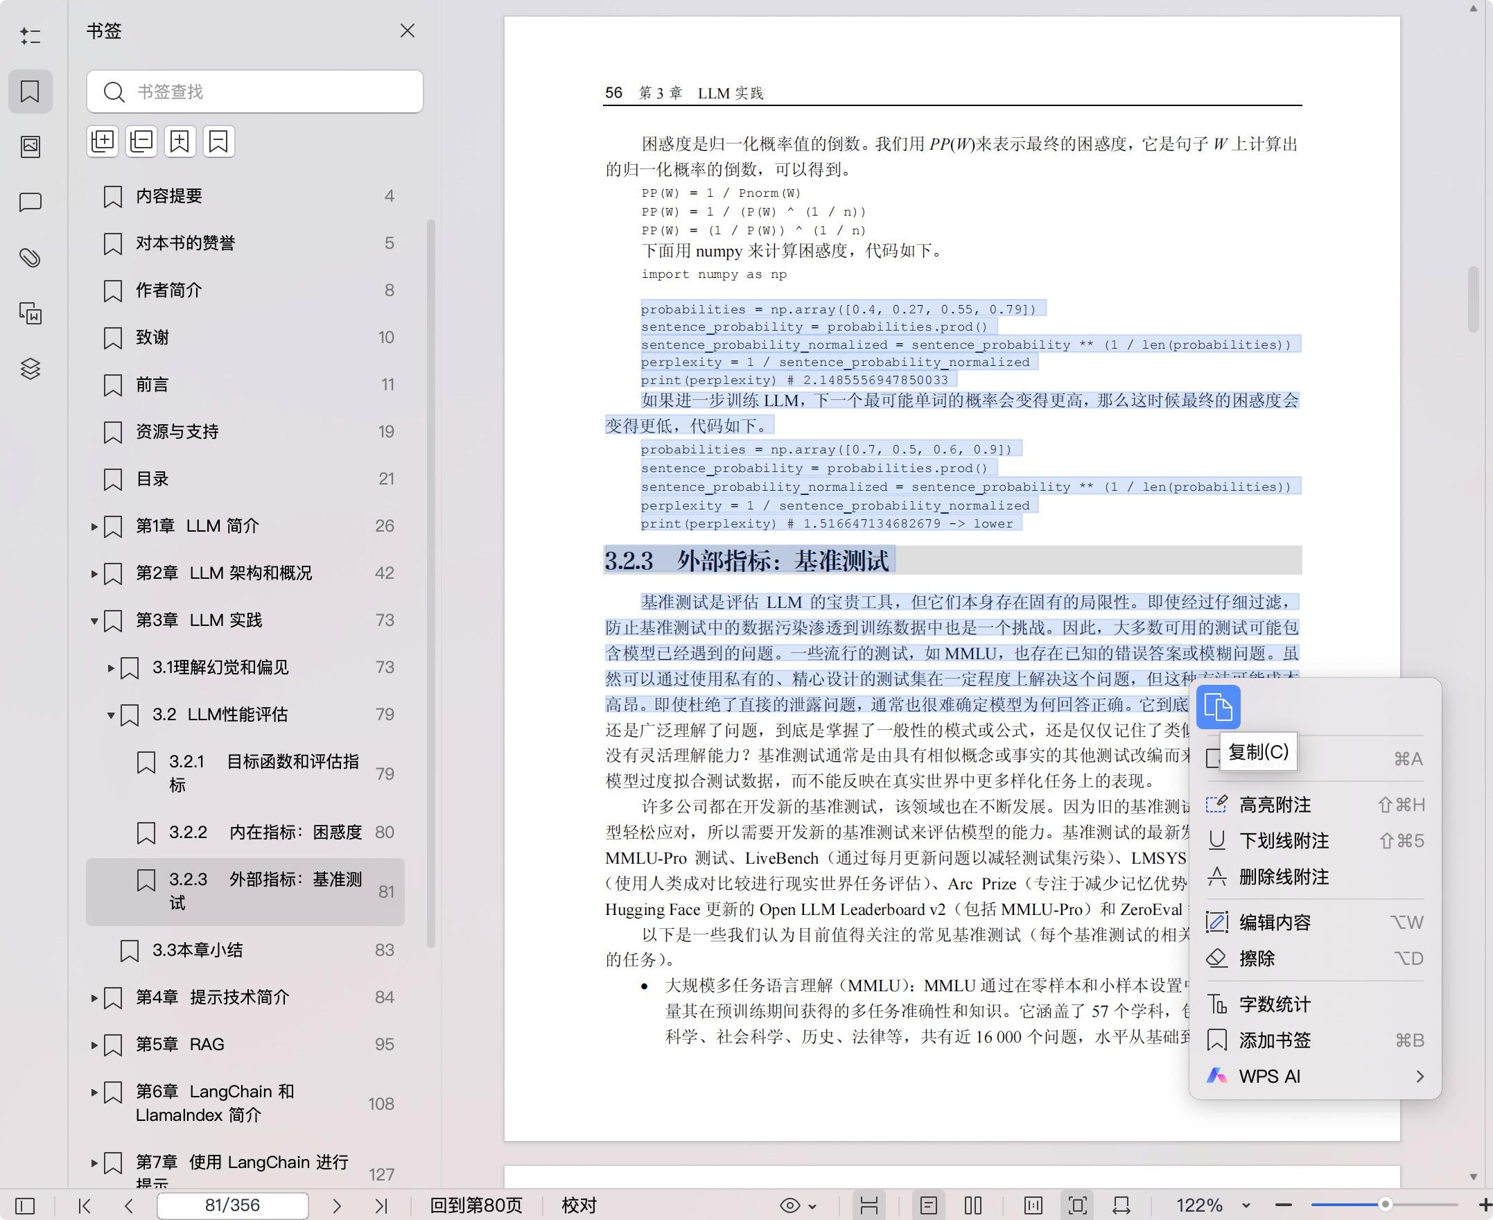Click the collapse all bookmarks icon
Viewport: 1493px width, 1220px height.
coord(141,141)
